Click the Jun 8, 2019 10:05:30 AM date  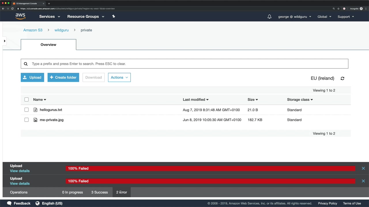click(x=212, y=120)
